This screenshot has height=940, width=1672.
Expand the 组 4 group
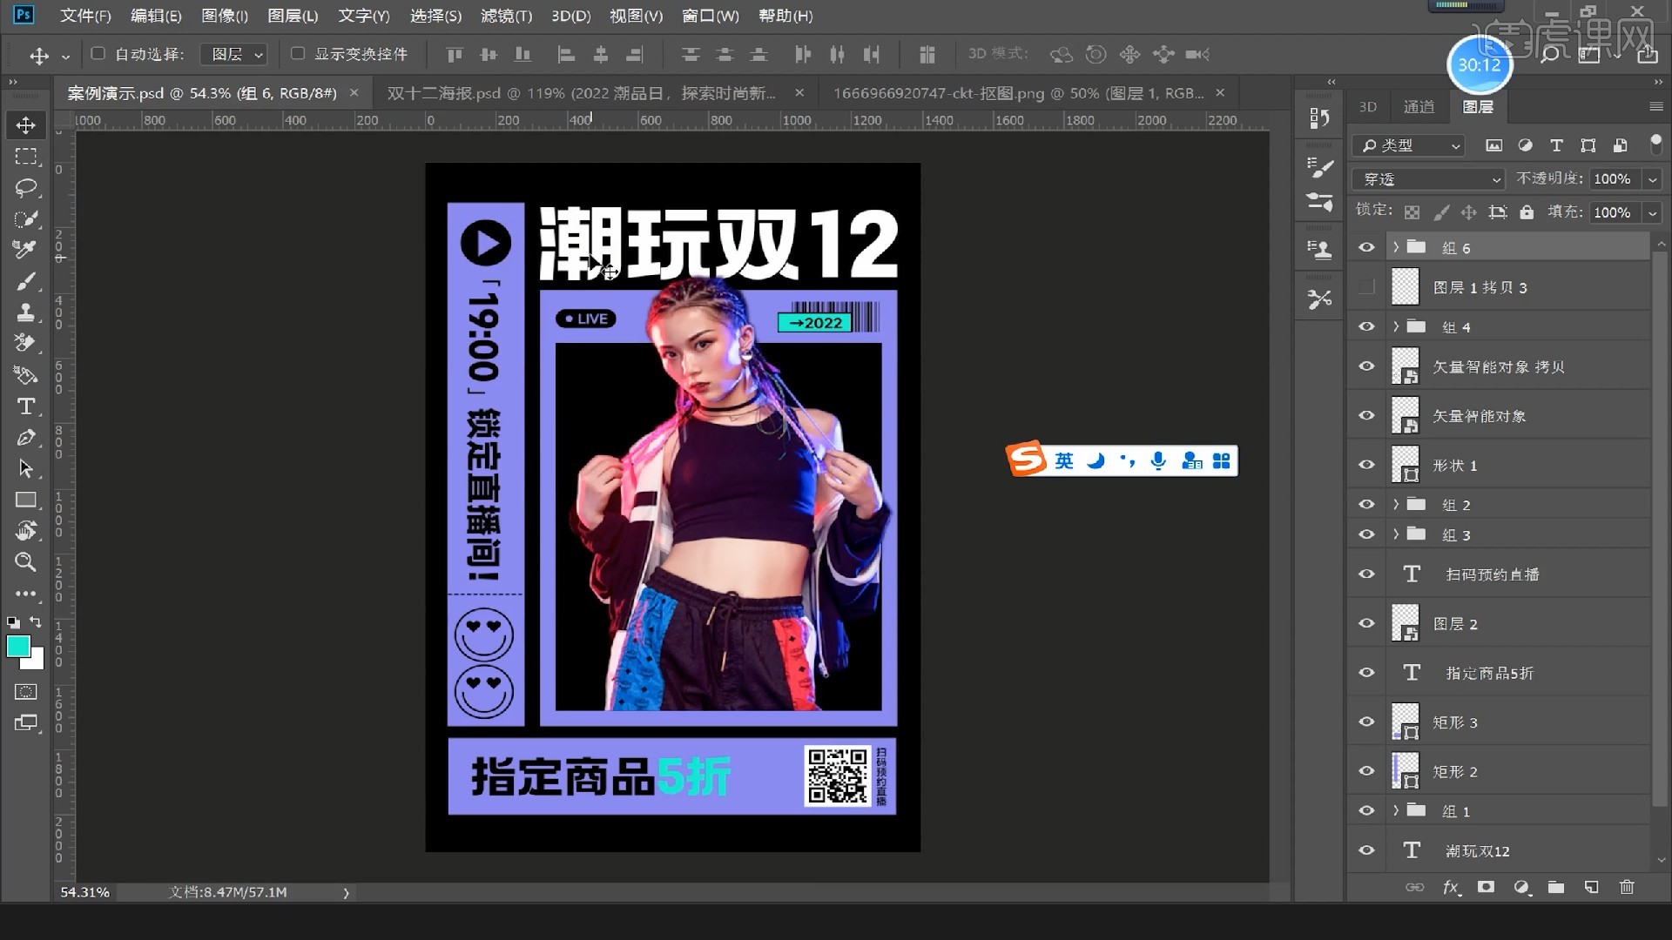(1396, 326)
